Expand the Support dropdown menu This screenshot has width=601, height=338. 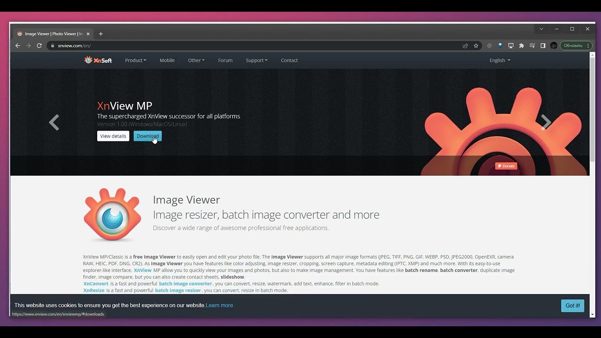(256, 60)
